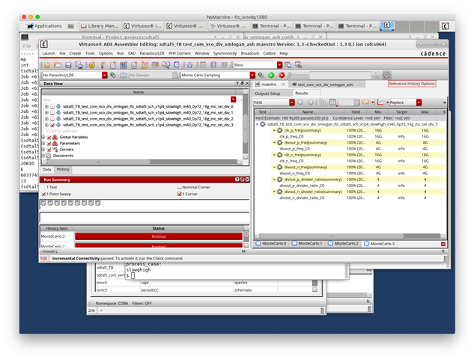Click the gear icon beside divout_n_divider_ratio(summary)
Screen dimensions: 474x359
pyautogui.click(x=280, y=191)
